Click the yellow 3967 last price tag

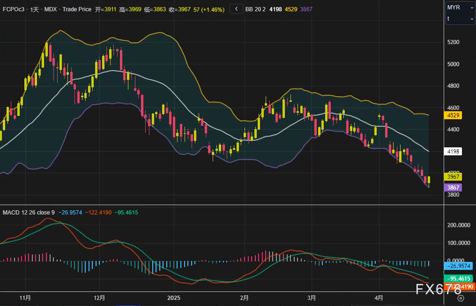point(453,177)
